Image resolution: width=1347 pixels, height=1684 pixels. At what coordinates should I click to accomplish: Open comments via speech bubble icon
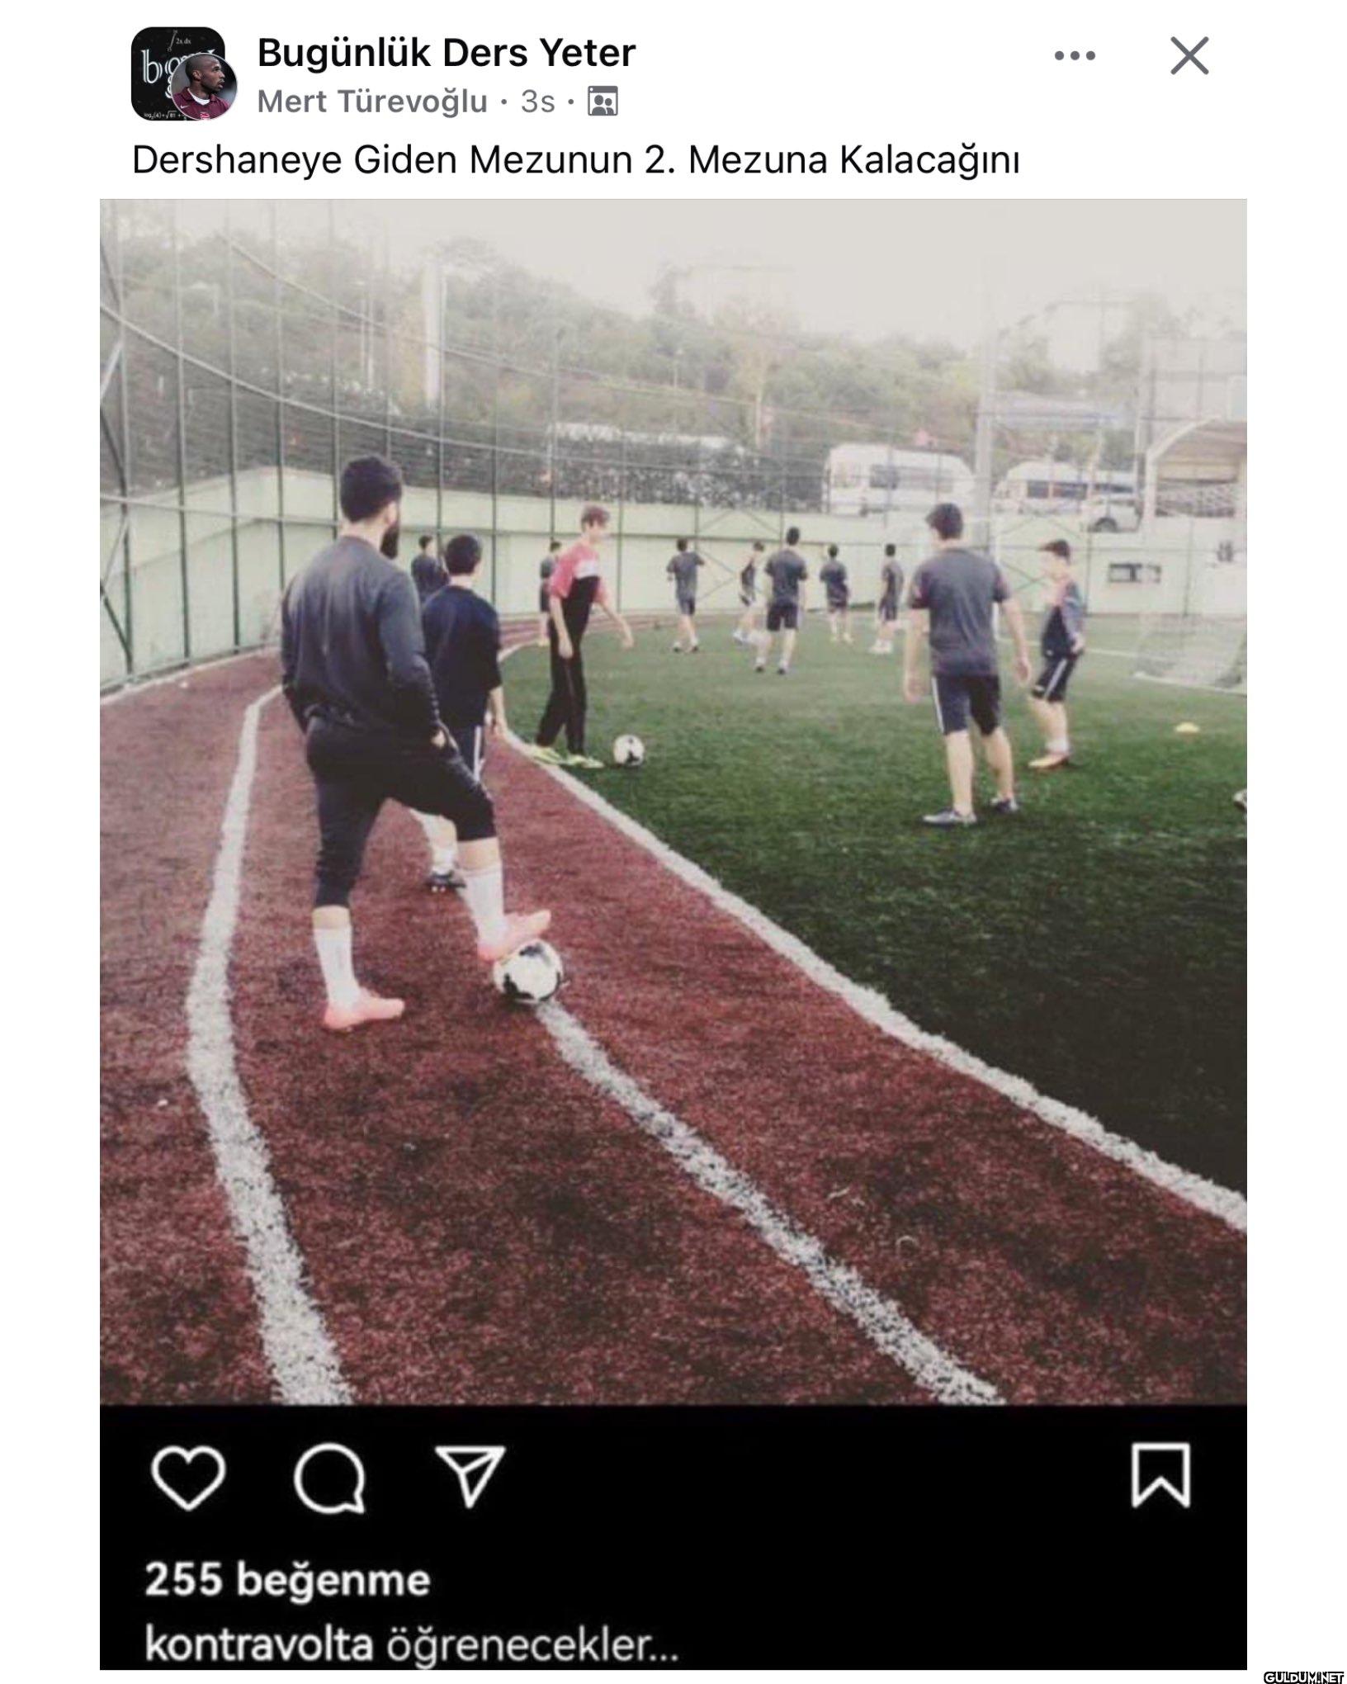(x=329, y=1479)
